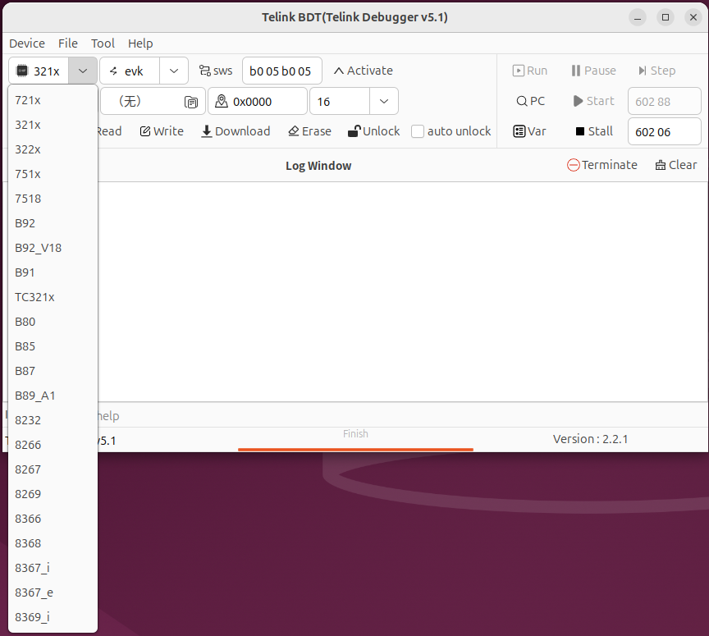This screenshot has width=709, height=636.
Task: Pick 7518 from the list
Action: [x=53, y=199]
